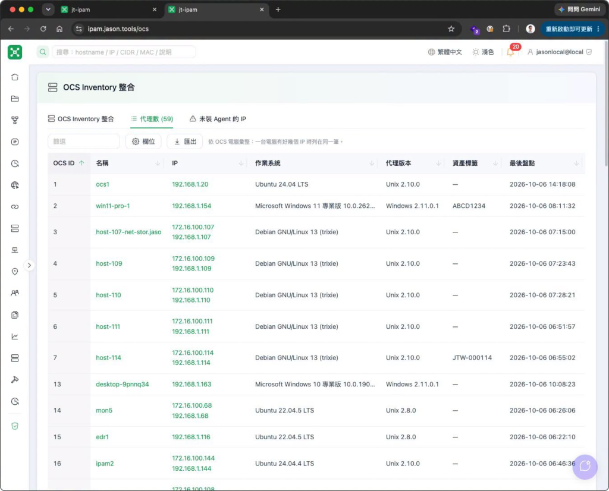The height and width of the screenshot is (491, 609).
Task: Sort by the 資產標籤 column header
Action: (x=475, y=163)
